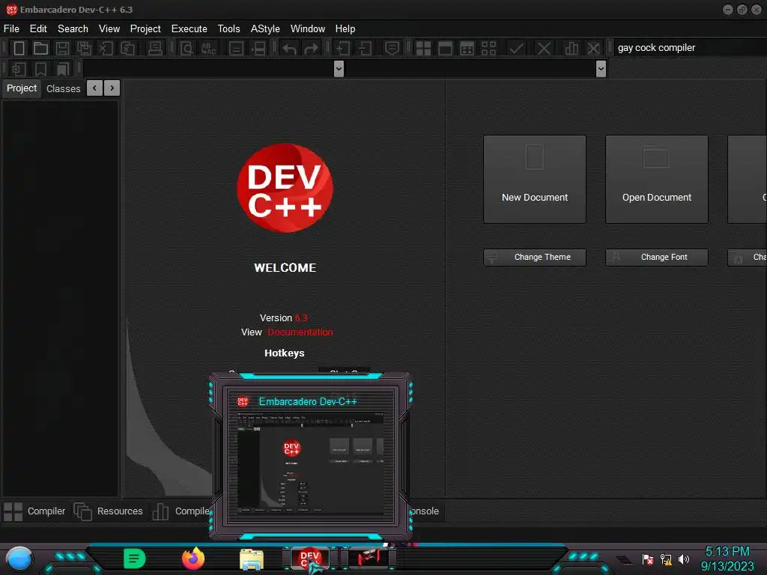The height and width of the screenshot is (575, 767).
Task: Open Firefox from the taskbar
Action: 193,559
